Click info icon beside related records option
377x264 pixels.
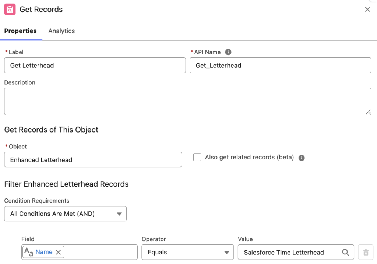click(302, 158)
